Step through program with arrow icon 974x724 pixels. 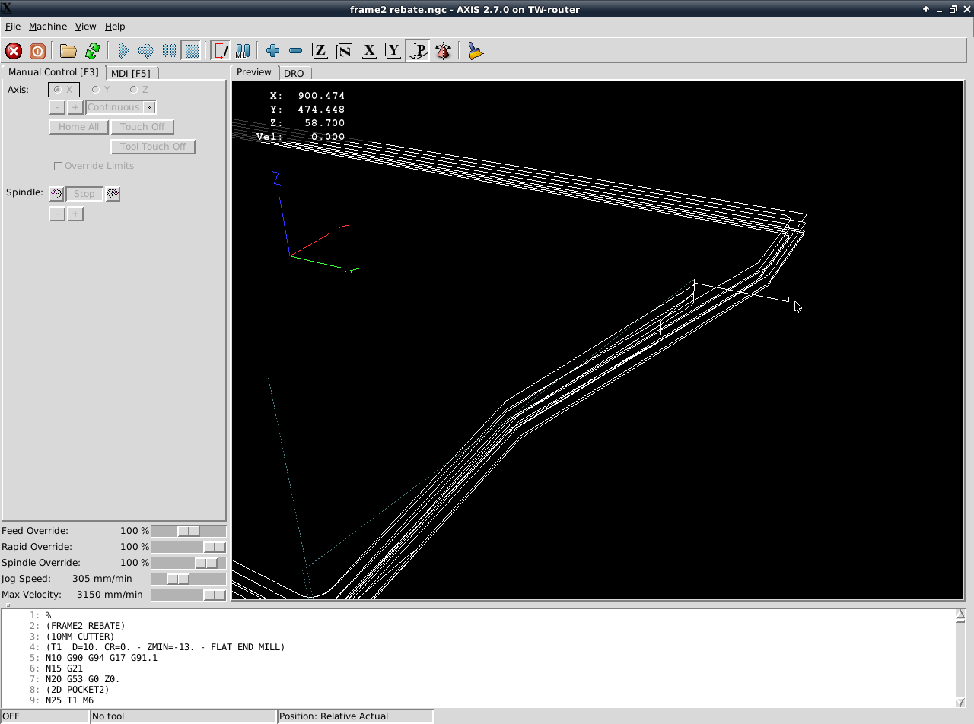(x=146, y=51)
